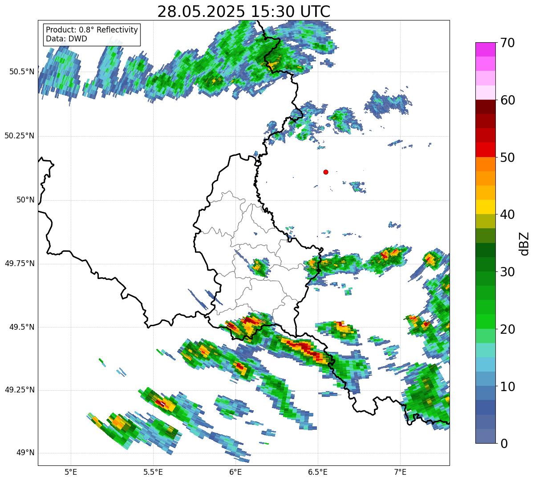
Task: Click the colorbar tick label 30
Action: (x=507, y=272)
